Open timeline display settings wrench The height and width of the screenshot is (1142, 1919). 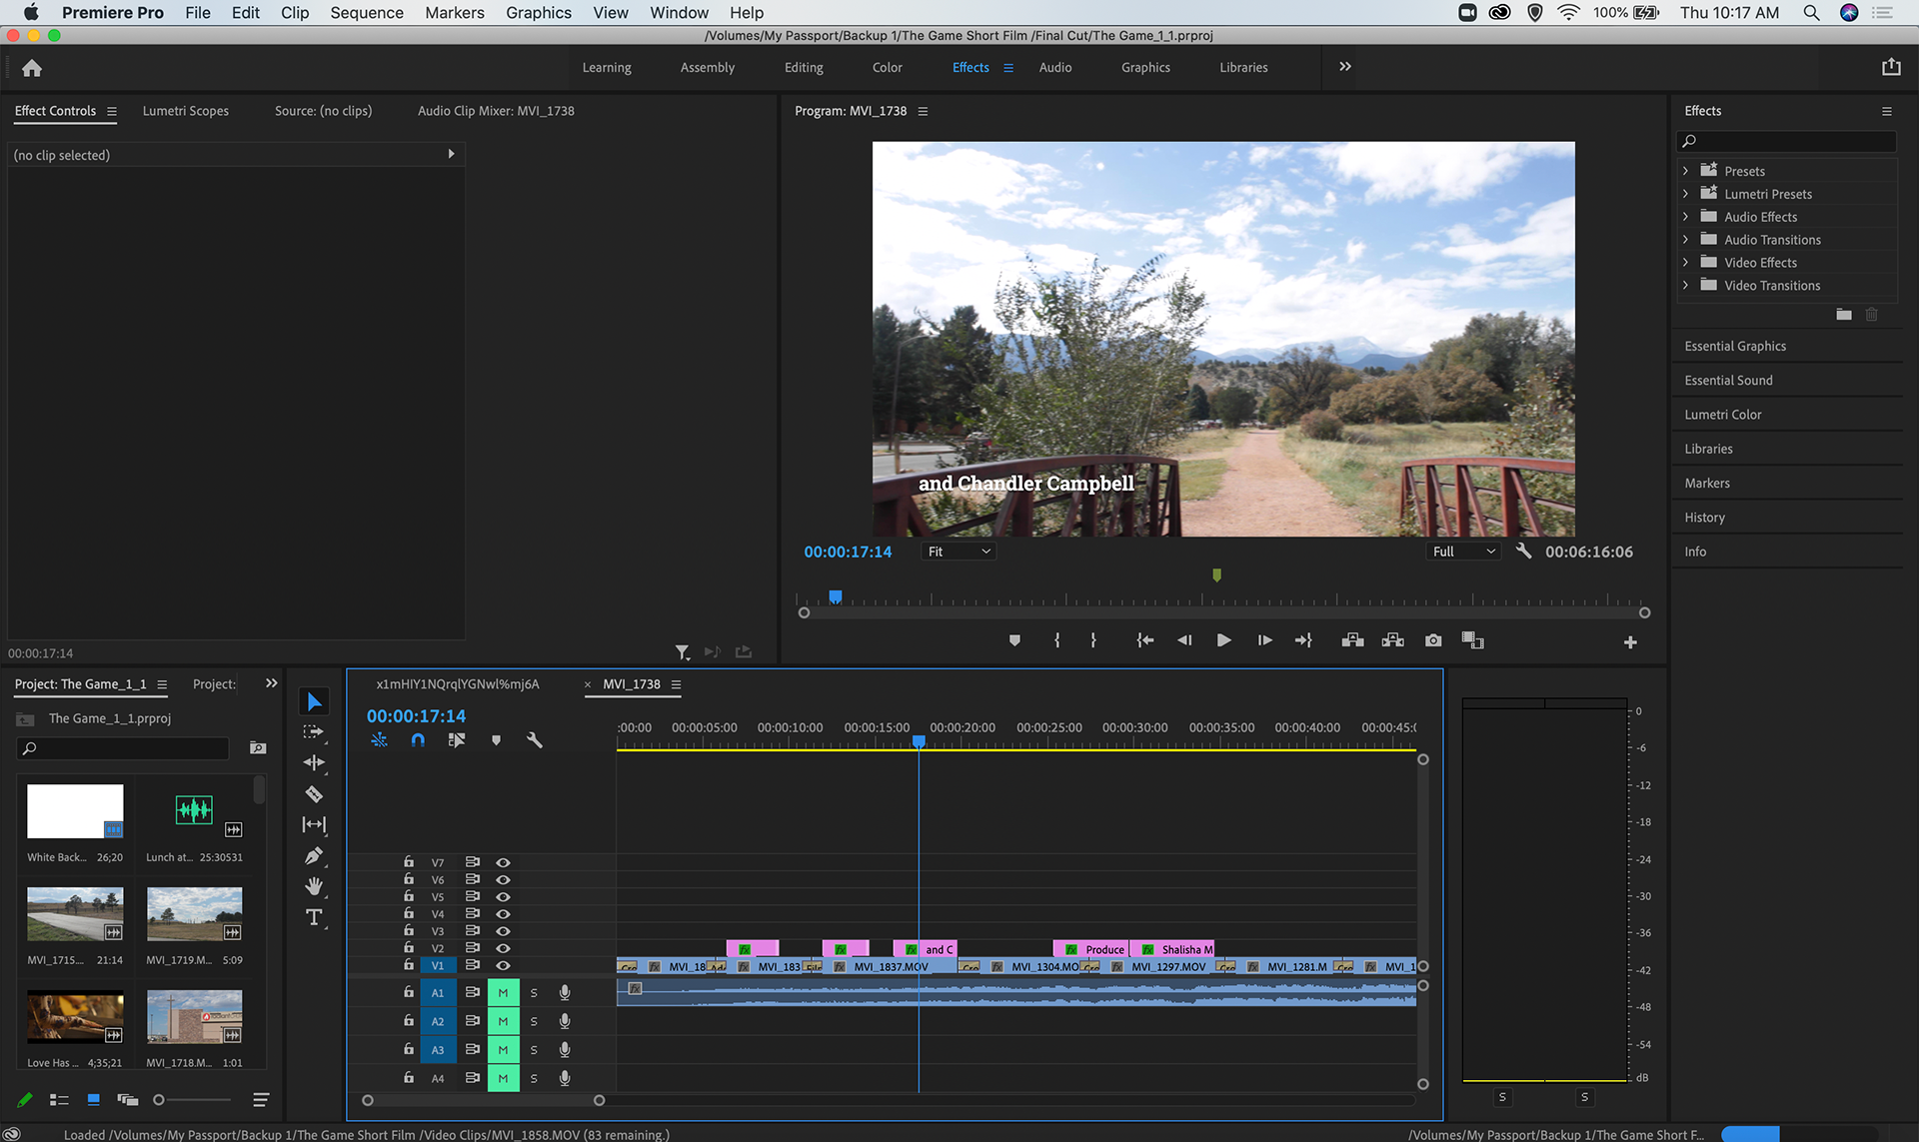pyautogui.click(x=535, y=740)
